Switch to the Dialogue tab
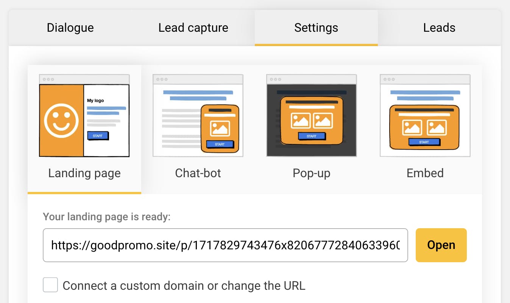510x303 pixels. (70, 28)
